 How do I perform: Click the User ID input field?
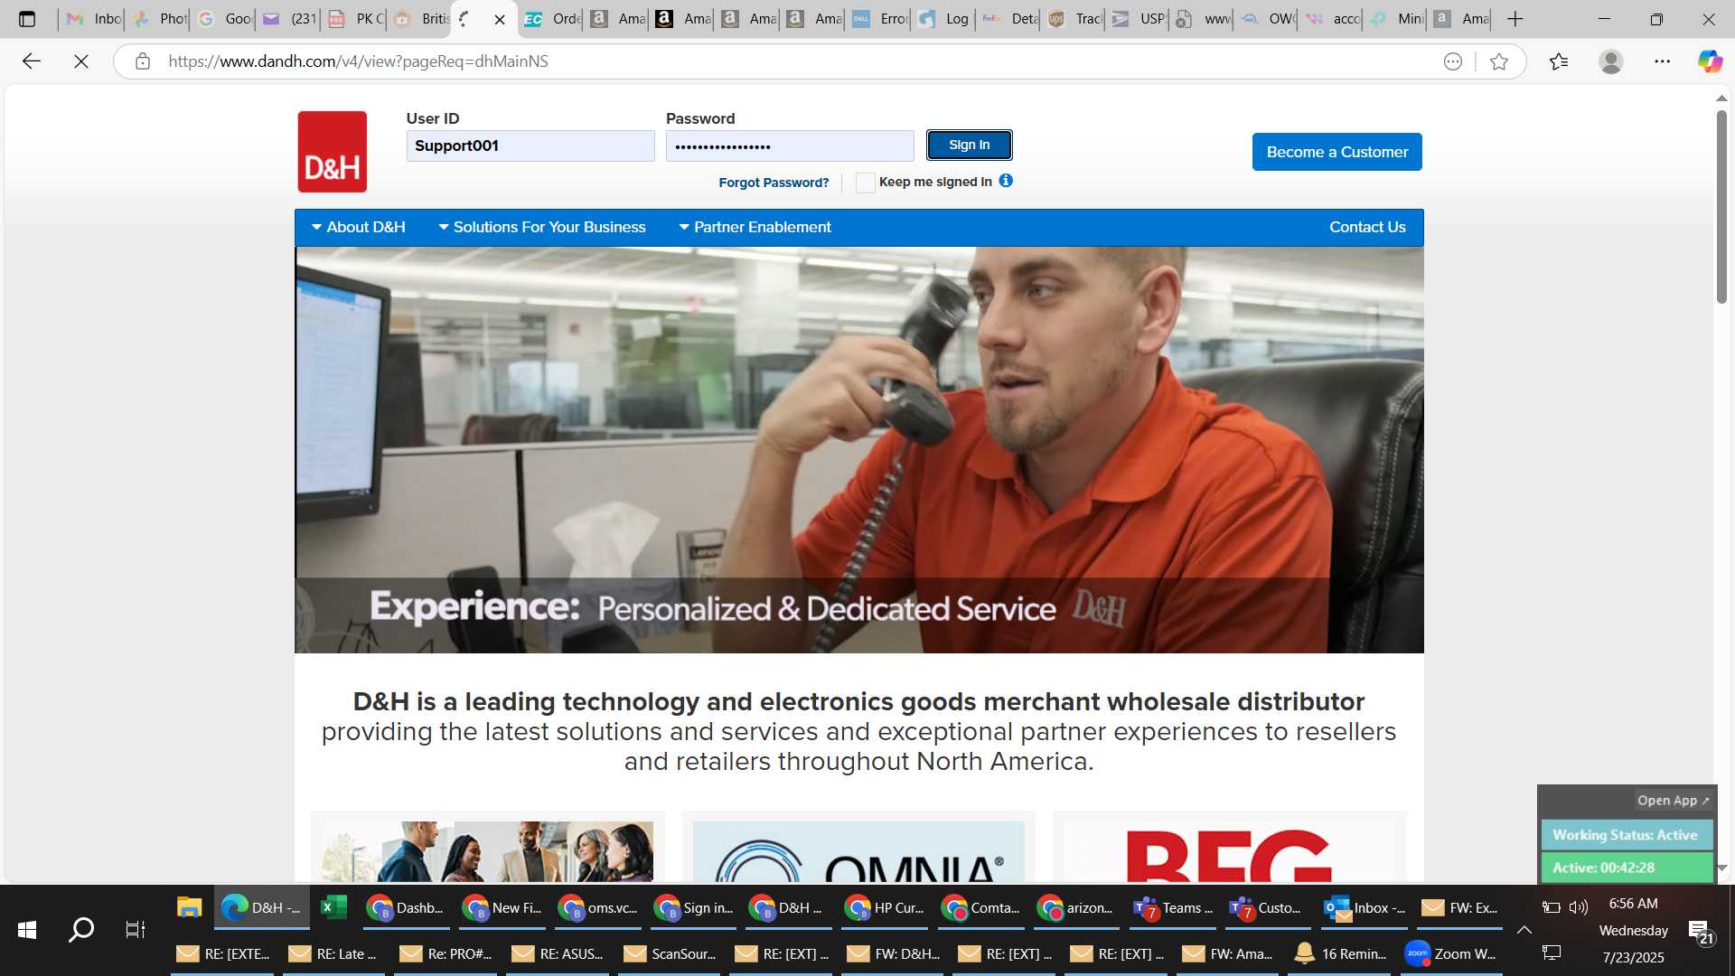click(530, 145)
